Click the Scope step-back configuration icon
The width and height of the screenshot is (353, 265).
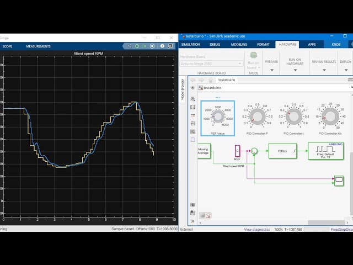click(x=130, y=46)
